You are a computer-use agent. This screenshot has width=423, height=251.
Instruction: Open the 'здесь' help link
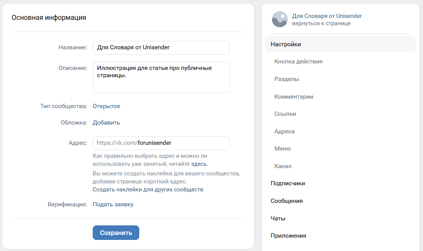click(199, 164)
